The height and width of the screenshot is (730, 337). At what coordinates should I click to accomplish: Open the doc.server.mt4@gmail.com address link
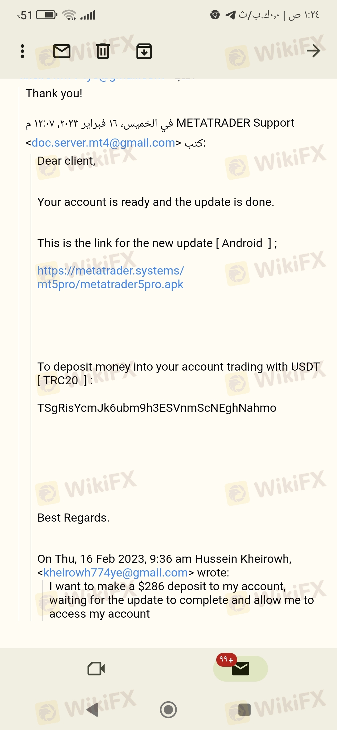103,143
